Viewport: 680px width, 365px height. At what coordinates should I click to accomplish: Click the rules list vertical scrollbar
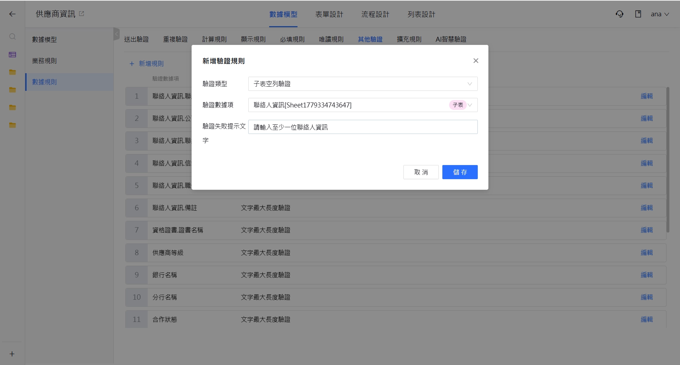(668, 160)
